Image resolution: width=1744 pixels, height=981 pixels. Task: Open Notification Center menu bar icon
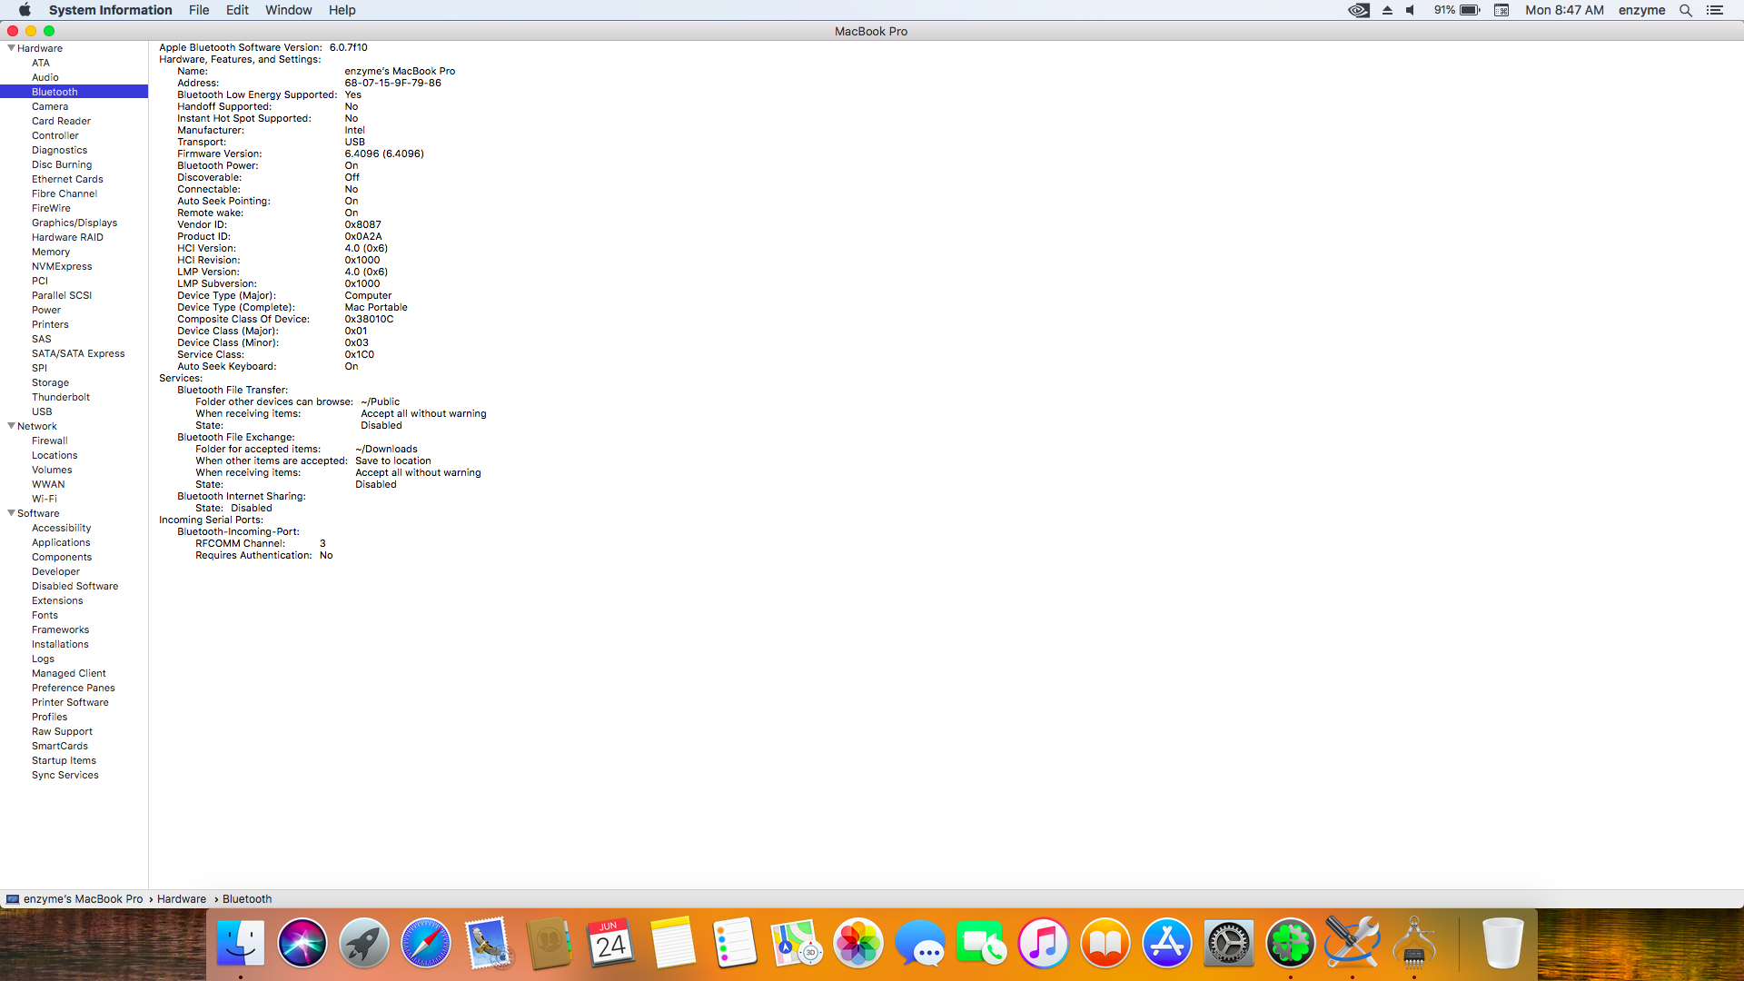[x=1715, y=10]
